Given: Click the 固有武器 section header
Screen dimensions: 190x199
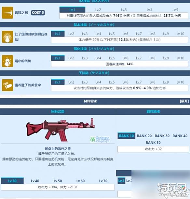Looking at the screenshot, I should point(58,112).
